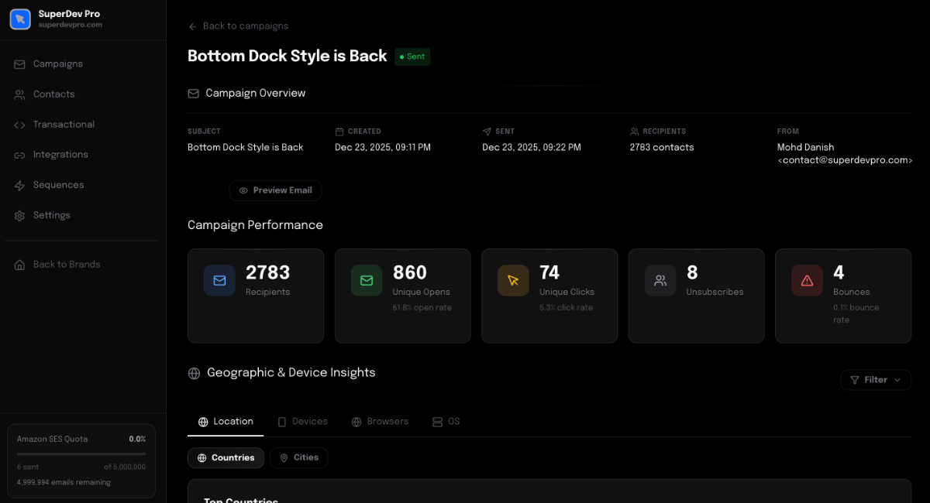Click the Unsubscribes people icon
The image size is (930, 503).
pyautogui.click(x=660, y=280)
